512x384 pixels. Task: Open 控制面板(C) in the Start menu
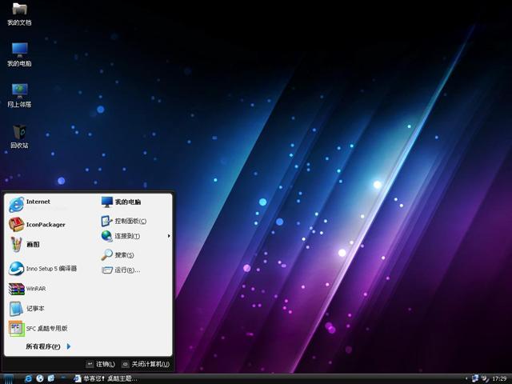click(129, 221)
